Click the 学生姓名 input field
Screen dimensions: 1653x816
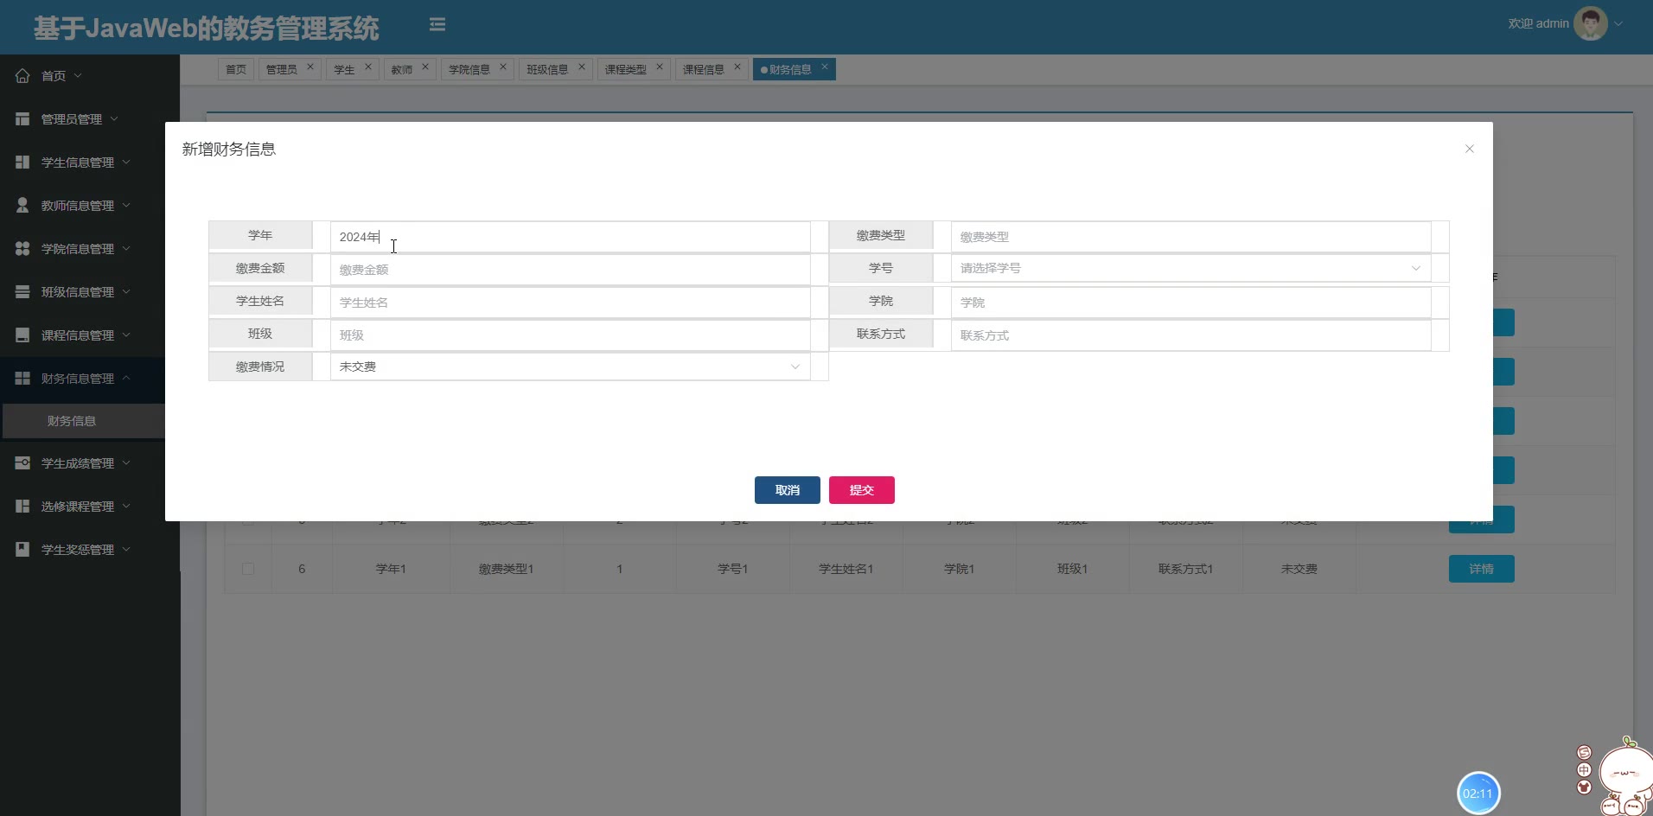[570, 303]
